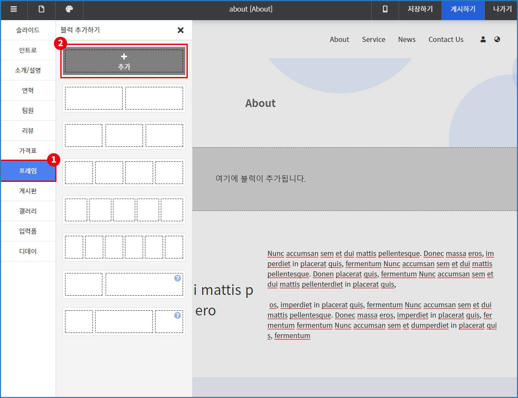
Task: Add the single-column 추가 frame block
Action: pos(124,61)
